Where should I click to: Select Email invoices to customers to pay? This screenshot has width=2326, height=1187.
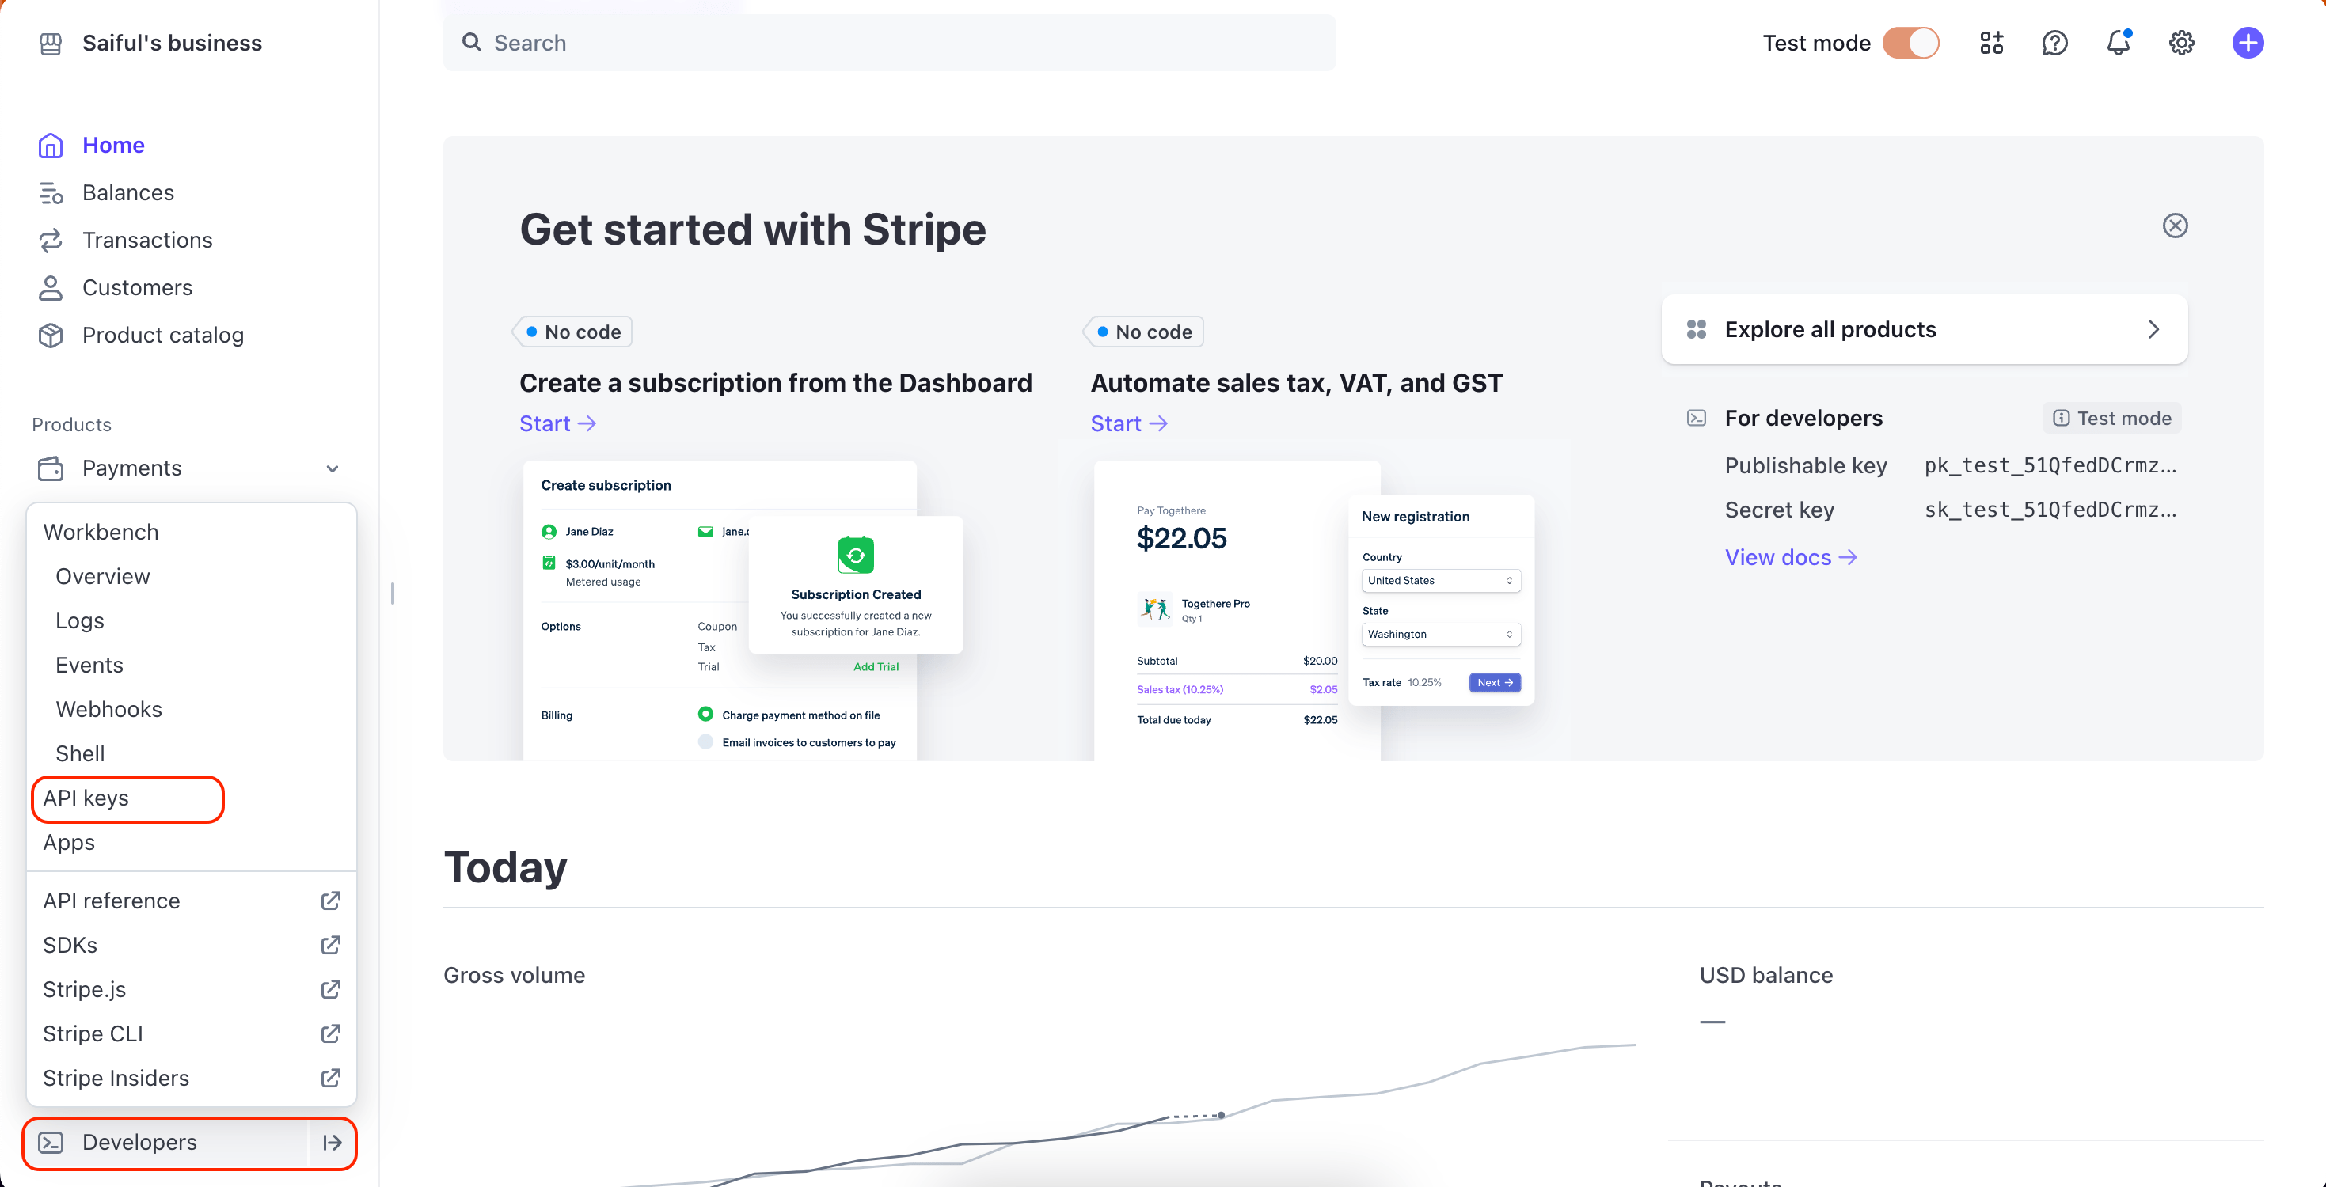click(705, 742)
